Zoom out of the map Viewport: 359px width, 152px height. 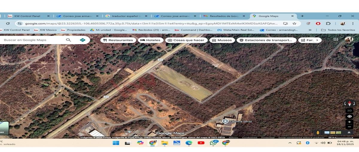[349, 127]
